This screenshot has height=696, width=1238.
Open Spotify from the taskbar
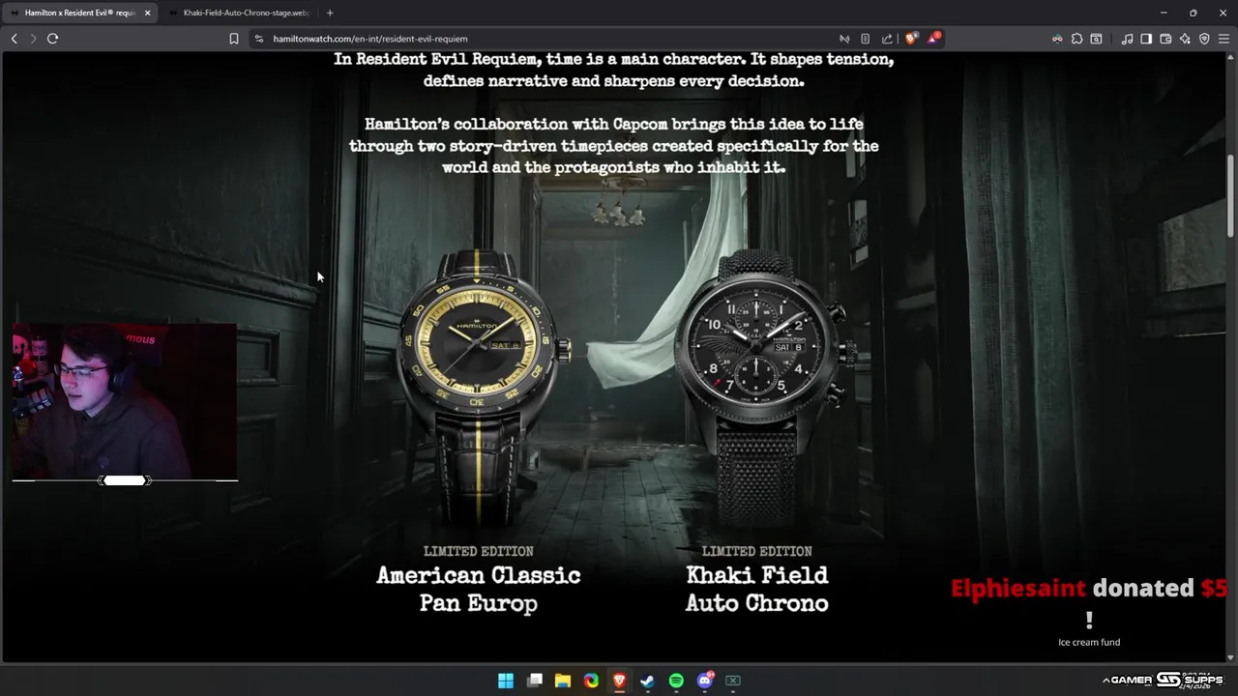coord(676,681)
